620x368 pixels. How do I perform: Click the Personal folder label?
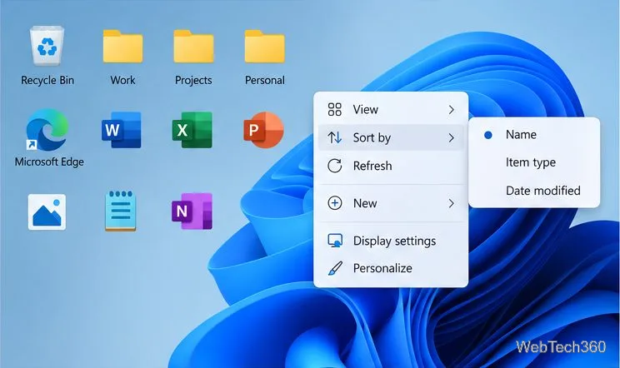(x=264, y=80)
